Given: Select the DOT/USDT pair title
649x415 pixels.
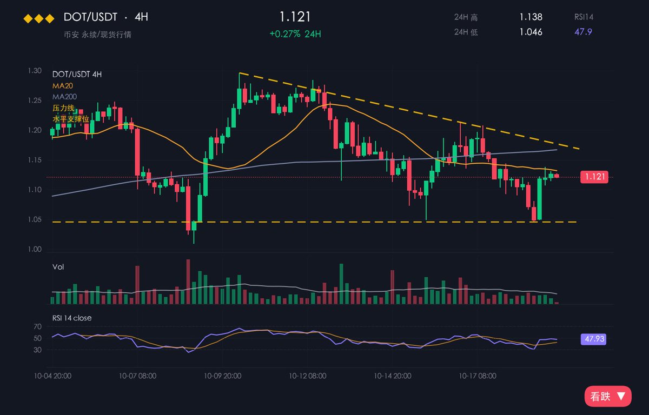Looking at the screenshot, I should tap(90, 17).
